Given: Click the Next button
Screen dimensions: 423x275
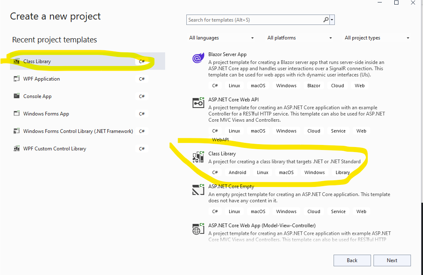Looking at the screenshot, I should tap(392, 260).
